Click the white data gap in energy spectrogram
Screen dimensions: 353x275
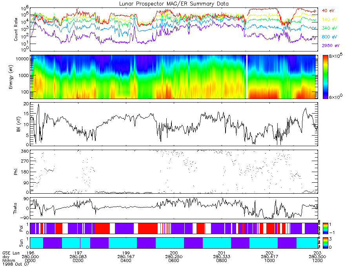click(x=247, y=77)
